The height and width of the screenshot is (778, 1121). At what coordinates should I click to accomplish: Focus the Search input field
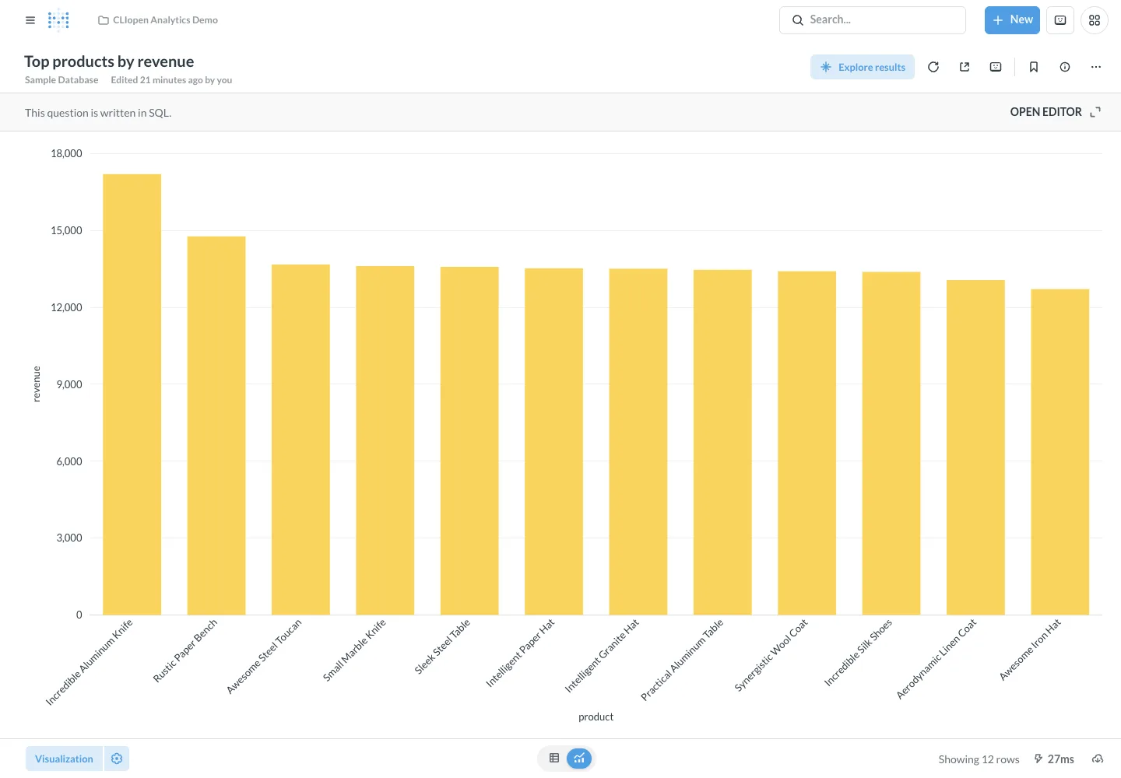(873, 20)
